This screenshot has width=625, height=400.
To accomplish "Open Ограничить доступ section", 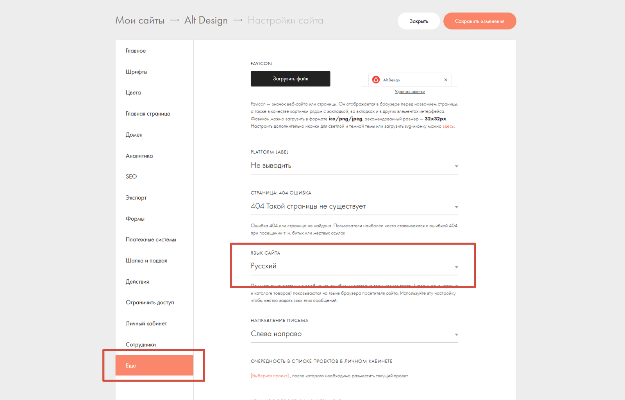I will point(150,302).
